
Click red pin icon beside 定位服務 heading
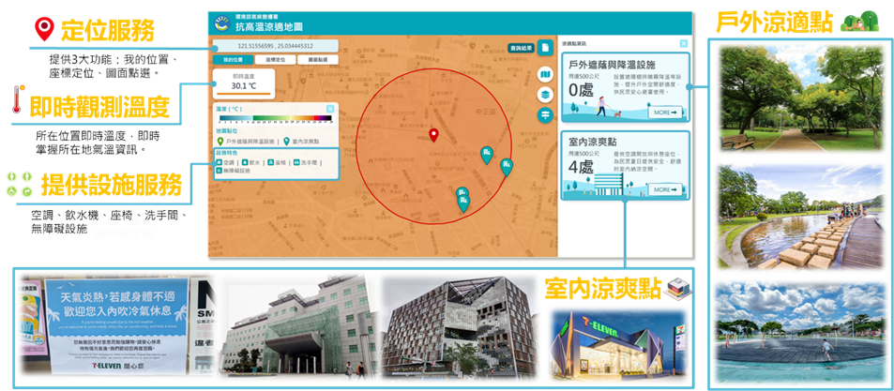click(x=44, y=28)
